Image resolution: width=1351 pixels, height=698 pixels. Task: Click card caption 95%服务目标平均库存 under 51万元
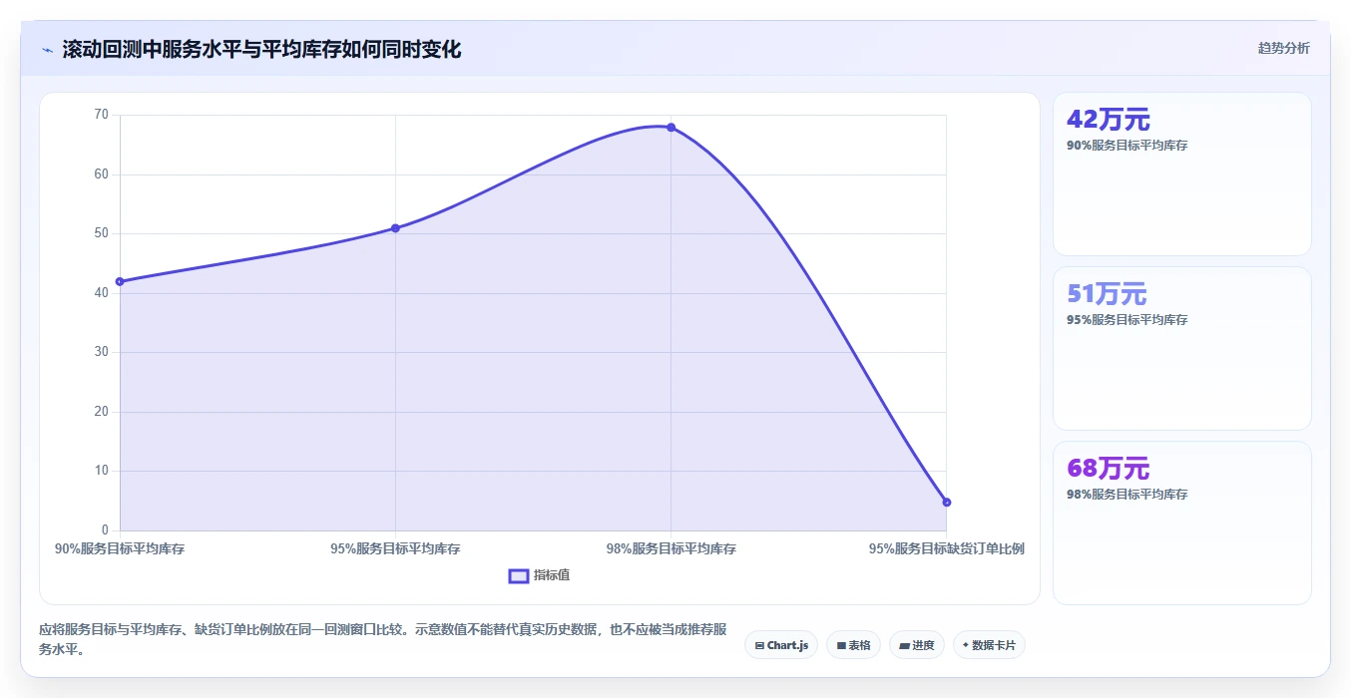1127,320
